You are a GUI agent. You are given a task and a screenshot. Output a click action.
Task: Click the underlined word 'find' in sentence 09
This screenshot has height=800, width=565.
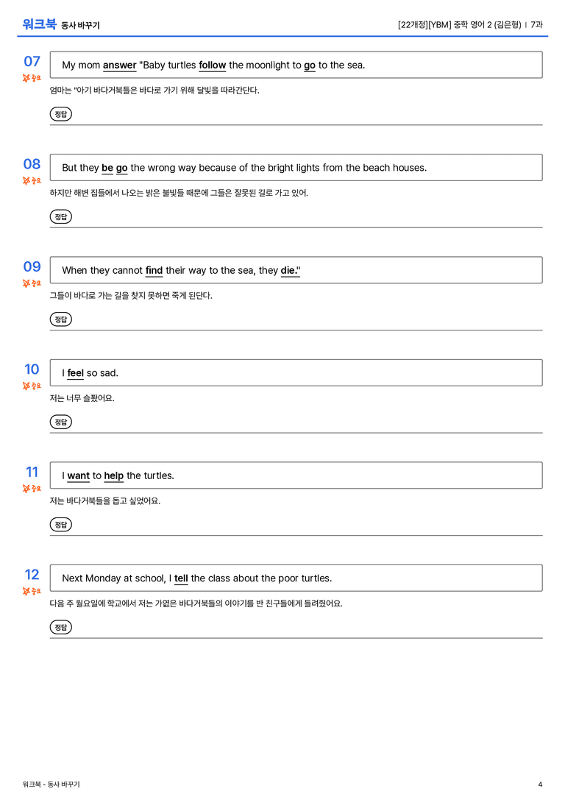click(154, 270)
